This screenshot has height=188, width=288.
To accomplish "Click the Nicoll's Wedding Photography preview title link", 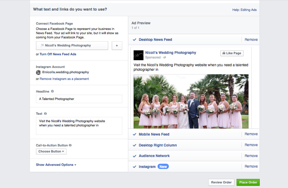I will click(x=171, y=53).
